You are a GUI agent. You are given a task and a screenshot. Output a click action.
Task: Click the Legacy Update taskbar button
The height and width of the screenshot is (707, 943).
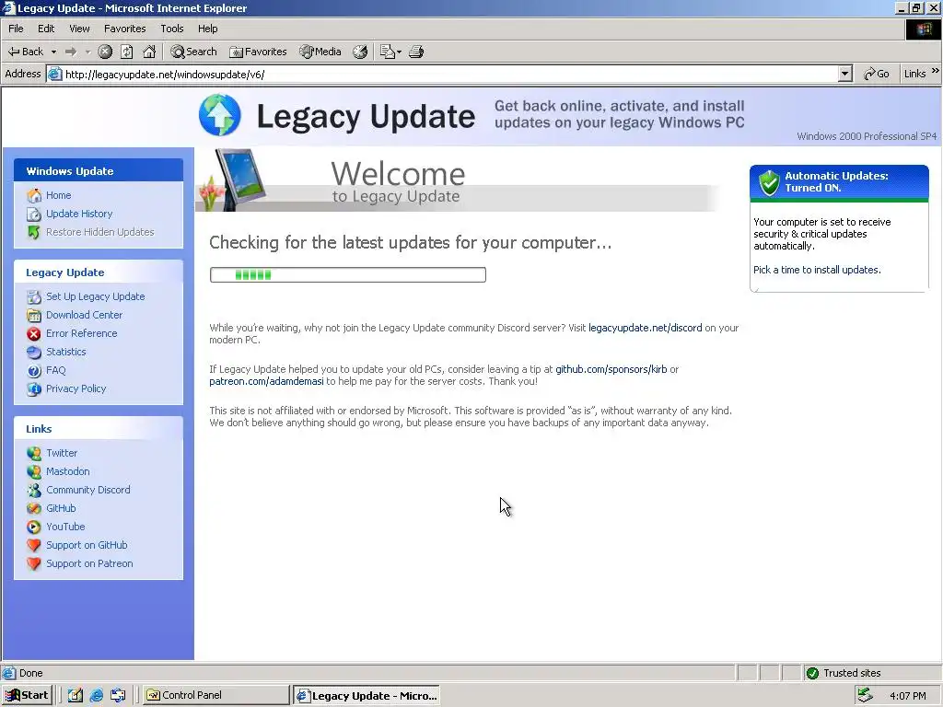(x=367, y=696)
